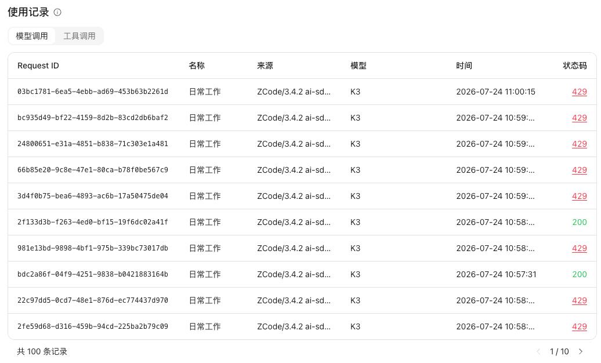The height and width of the screenshot is (363, 601).
Task: Click timestamp 2026-07-24 11:00:15
Action: [495, 92]
